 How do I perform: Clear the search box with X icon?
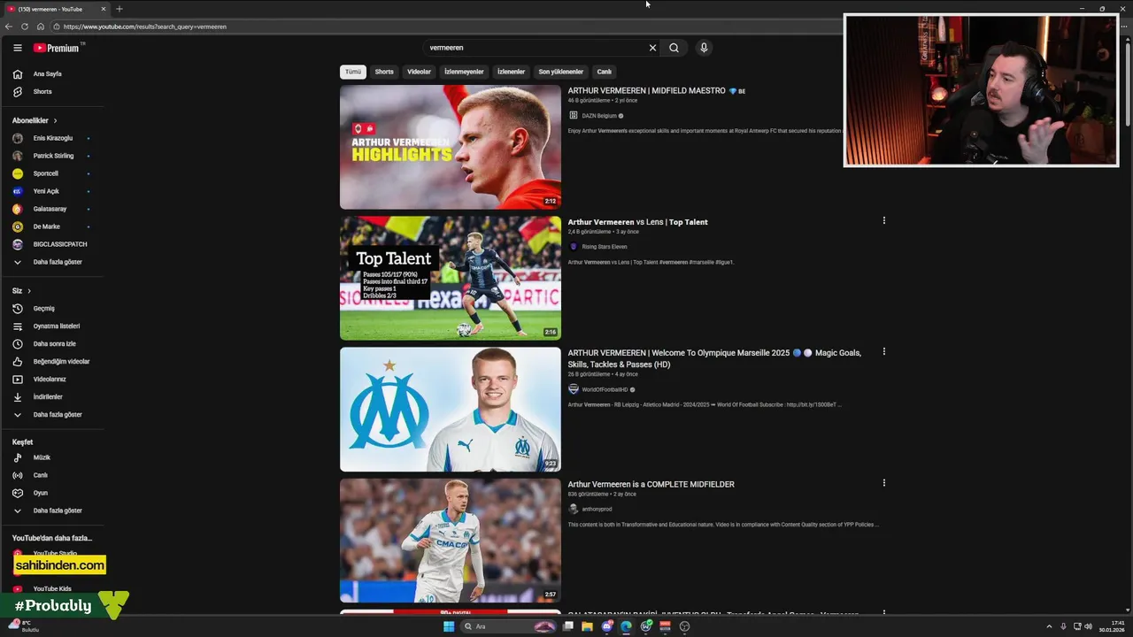pos(652,48)
